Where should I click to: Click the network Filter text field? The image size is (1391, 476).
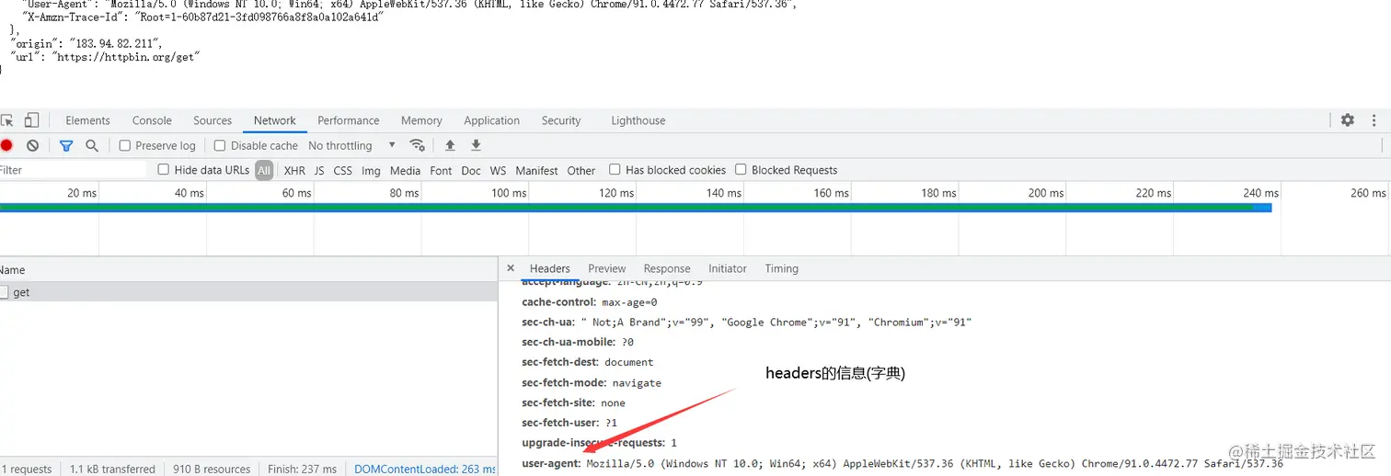pos(73,170)
